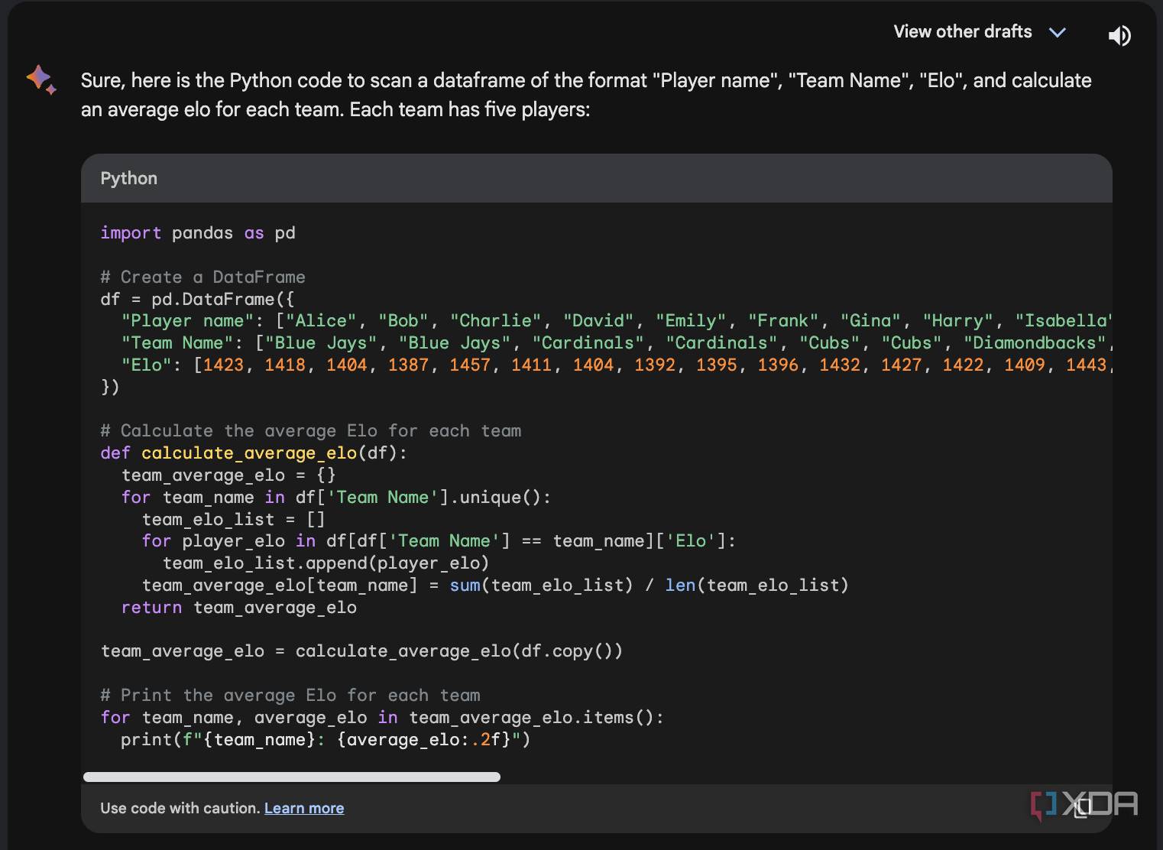The height and width of the screenshot is (850, 1163).
Task: Click the '# Print the average Elo' comment
Action: [290, 696]
